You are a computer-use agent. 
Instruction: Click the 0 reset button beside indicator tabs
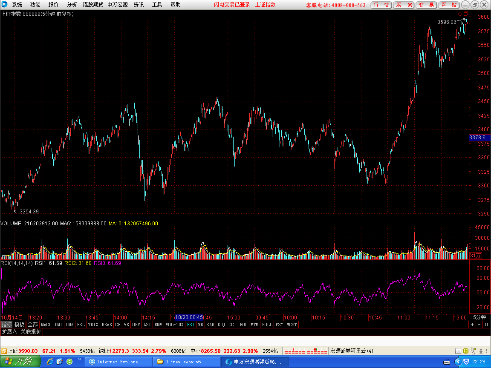point(486,325)
